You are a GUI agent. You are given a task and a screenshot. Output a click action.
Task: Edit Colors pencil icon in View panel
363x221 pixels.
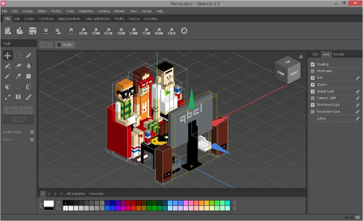357,119
